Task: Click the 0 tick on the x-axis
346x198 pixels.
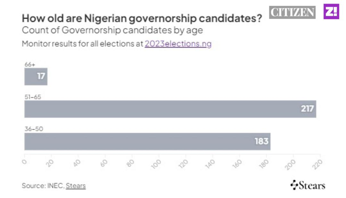Action: coord(24,162)
